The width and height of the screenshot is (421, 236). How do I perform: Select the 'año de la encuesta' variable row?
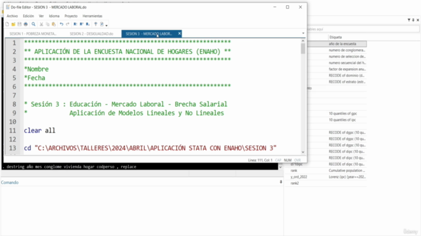tap(337, 44)
